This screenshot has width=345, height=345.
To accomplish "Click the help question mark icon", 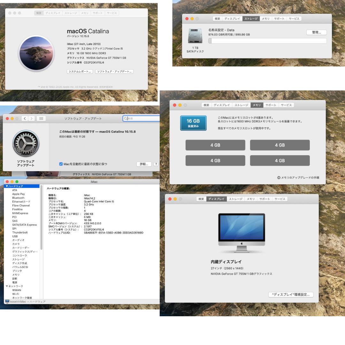I will point(156,164).
